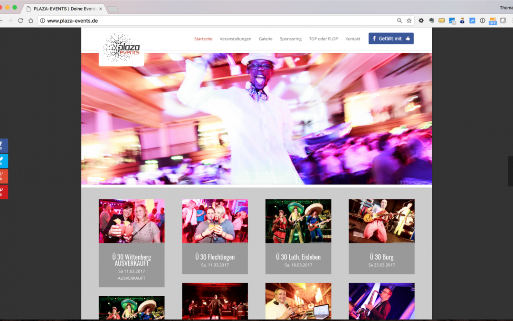The width and height of the screenshot is (513, 321).
Task: Toggle the gray moon extension icon
Action: [x=502, y=20]
